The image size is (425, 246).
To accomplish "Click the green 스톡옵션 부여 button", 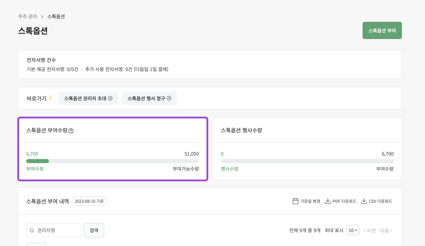I will [382, 30].
